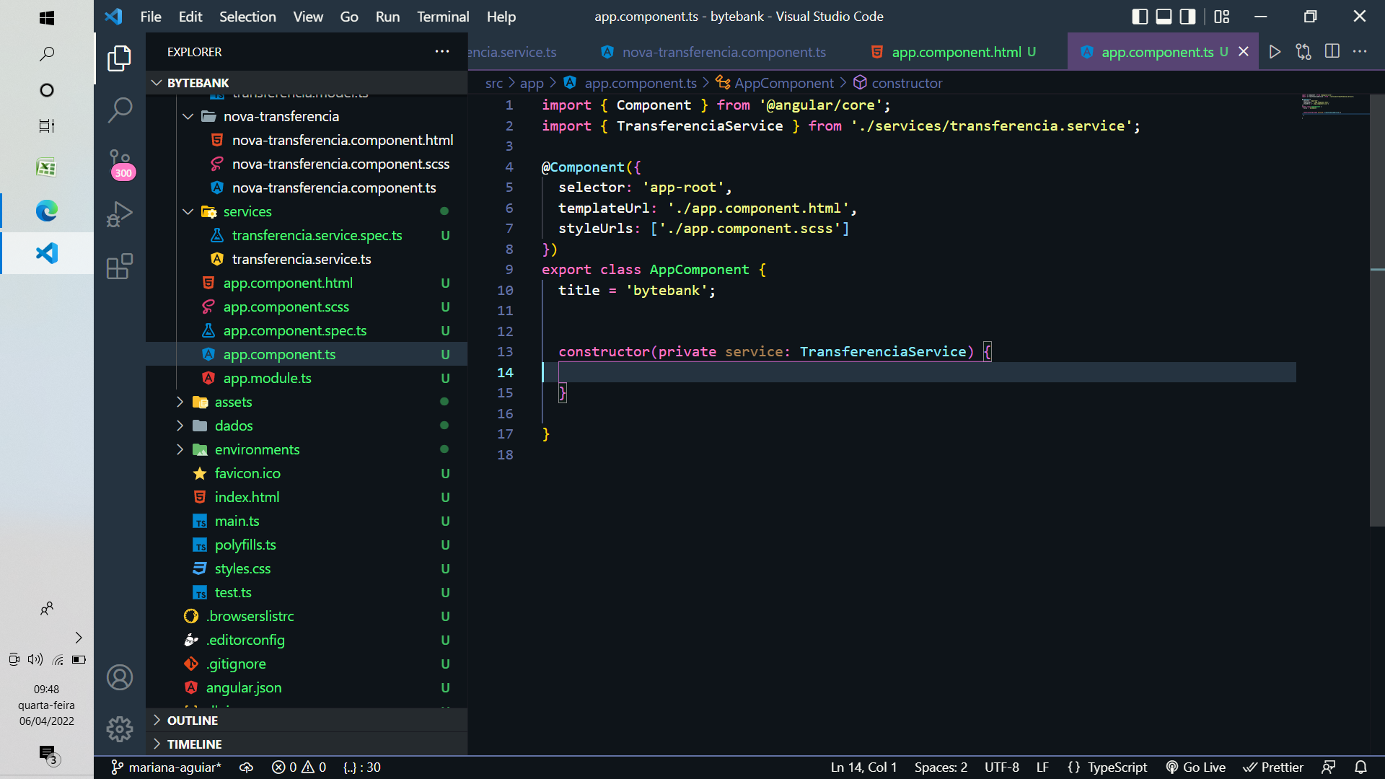Change encoding via UTF-8
Screen dimensions: 1385x779
click(1001, 767)
